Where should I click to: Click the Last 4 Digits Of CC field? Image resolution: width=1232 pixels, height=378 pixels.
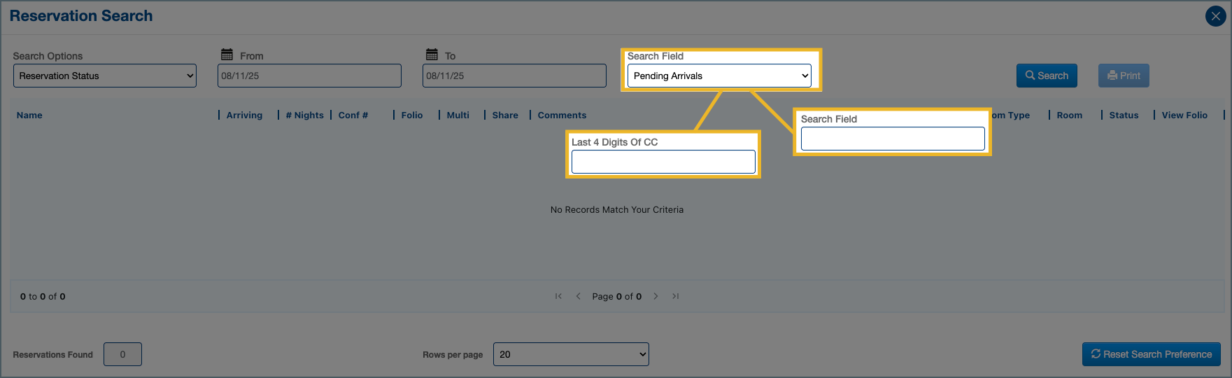[x=663, y=162]
